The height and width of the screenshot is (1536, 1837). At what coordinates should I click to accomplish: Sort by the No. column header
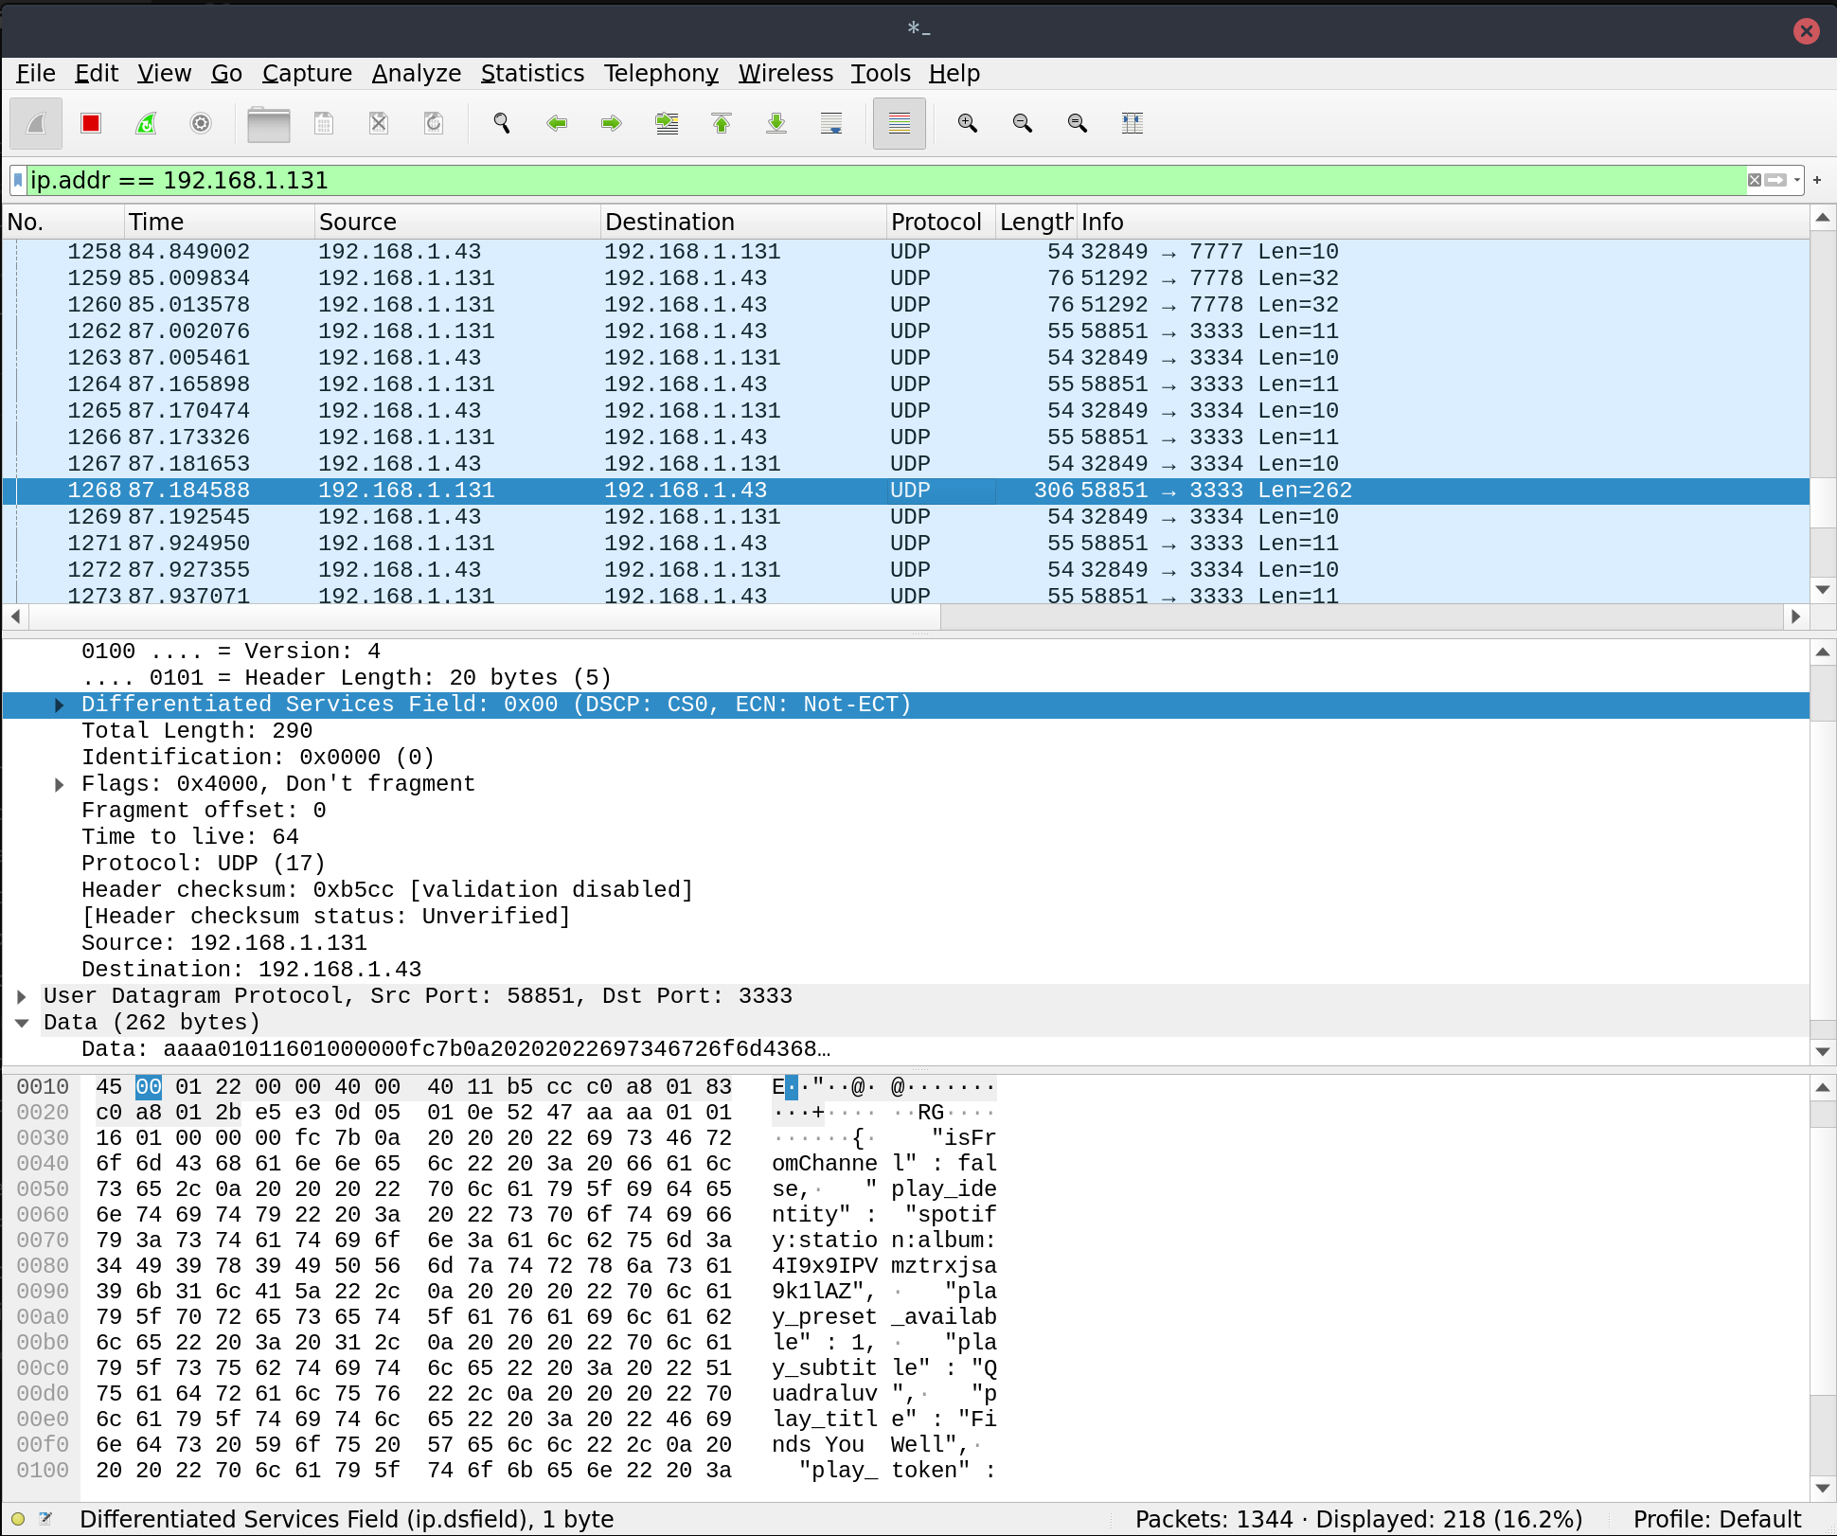63,222
